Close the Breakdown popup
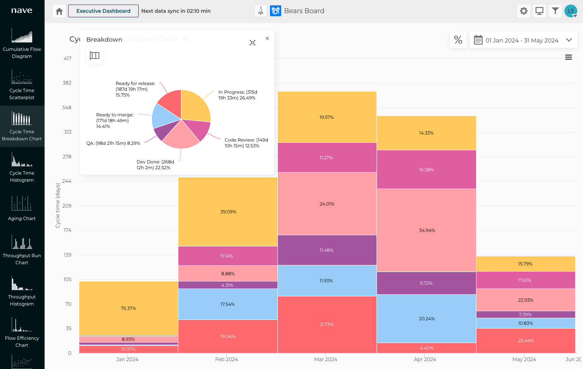The height and width of the screenshot is (369, 583). coord(267,38)
